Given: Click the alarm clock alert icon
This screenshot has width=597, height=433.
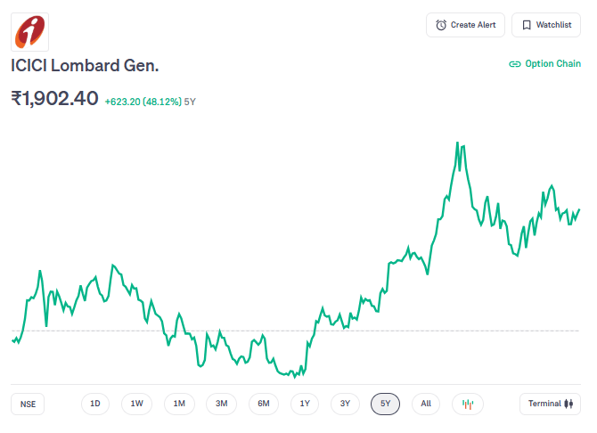Looking at the screenshot, I should click(441, 25).
